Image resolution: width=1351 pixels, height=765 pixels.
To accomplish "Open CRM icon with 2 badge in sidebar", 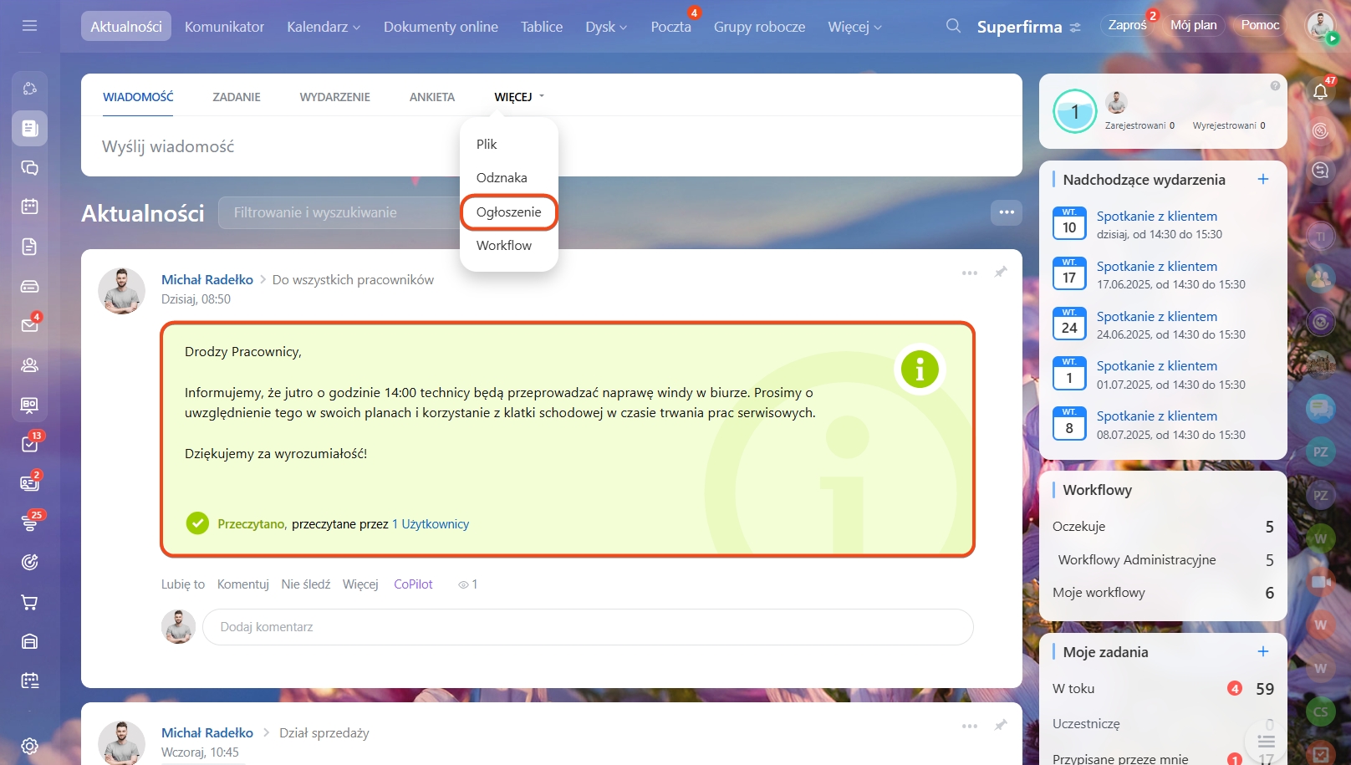I will [29, 483].
